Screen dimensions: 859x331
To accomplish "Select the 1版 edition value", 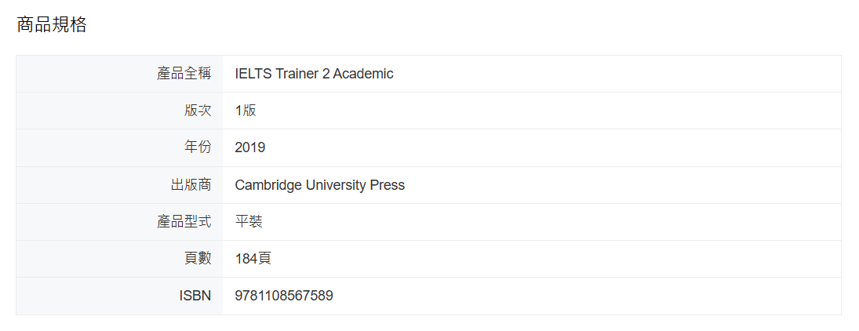I will (246, 111).
